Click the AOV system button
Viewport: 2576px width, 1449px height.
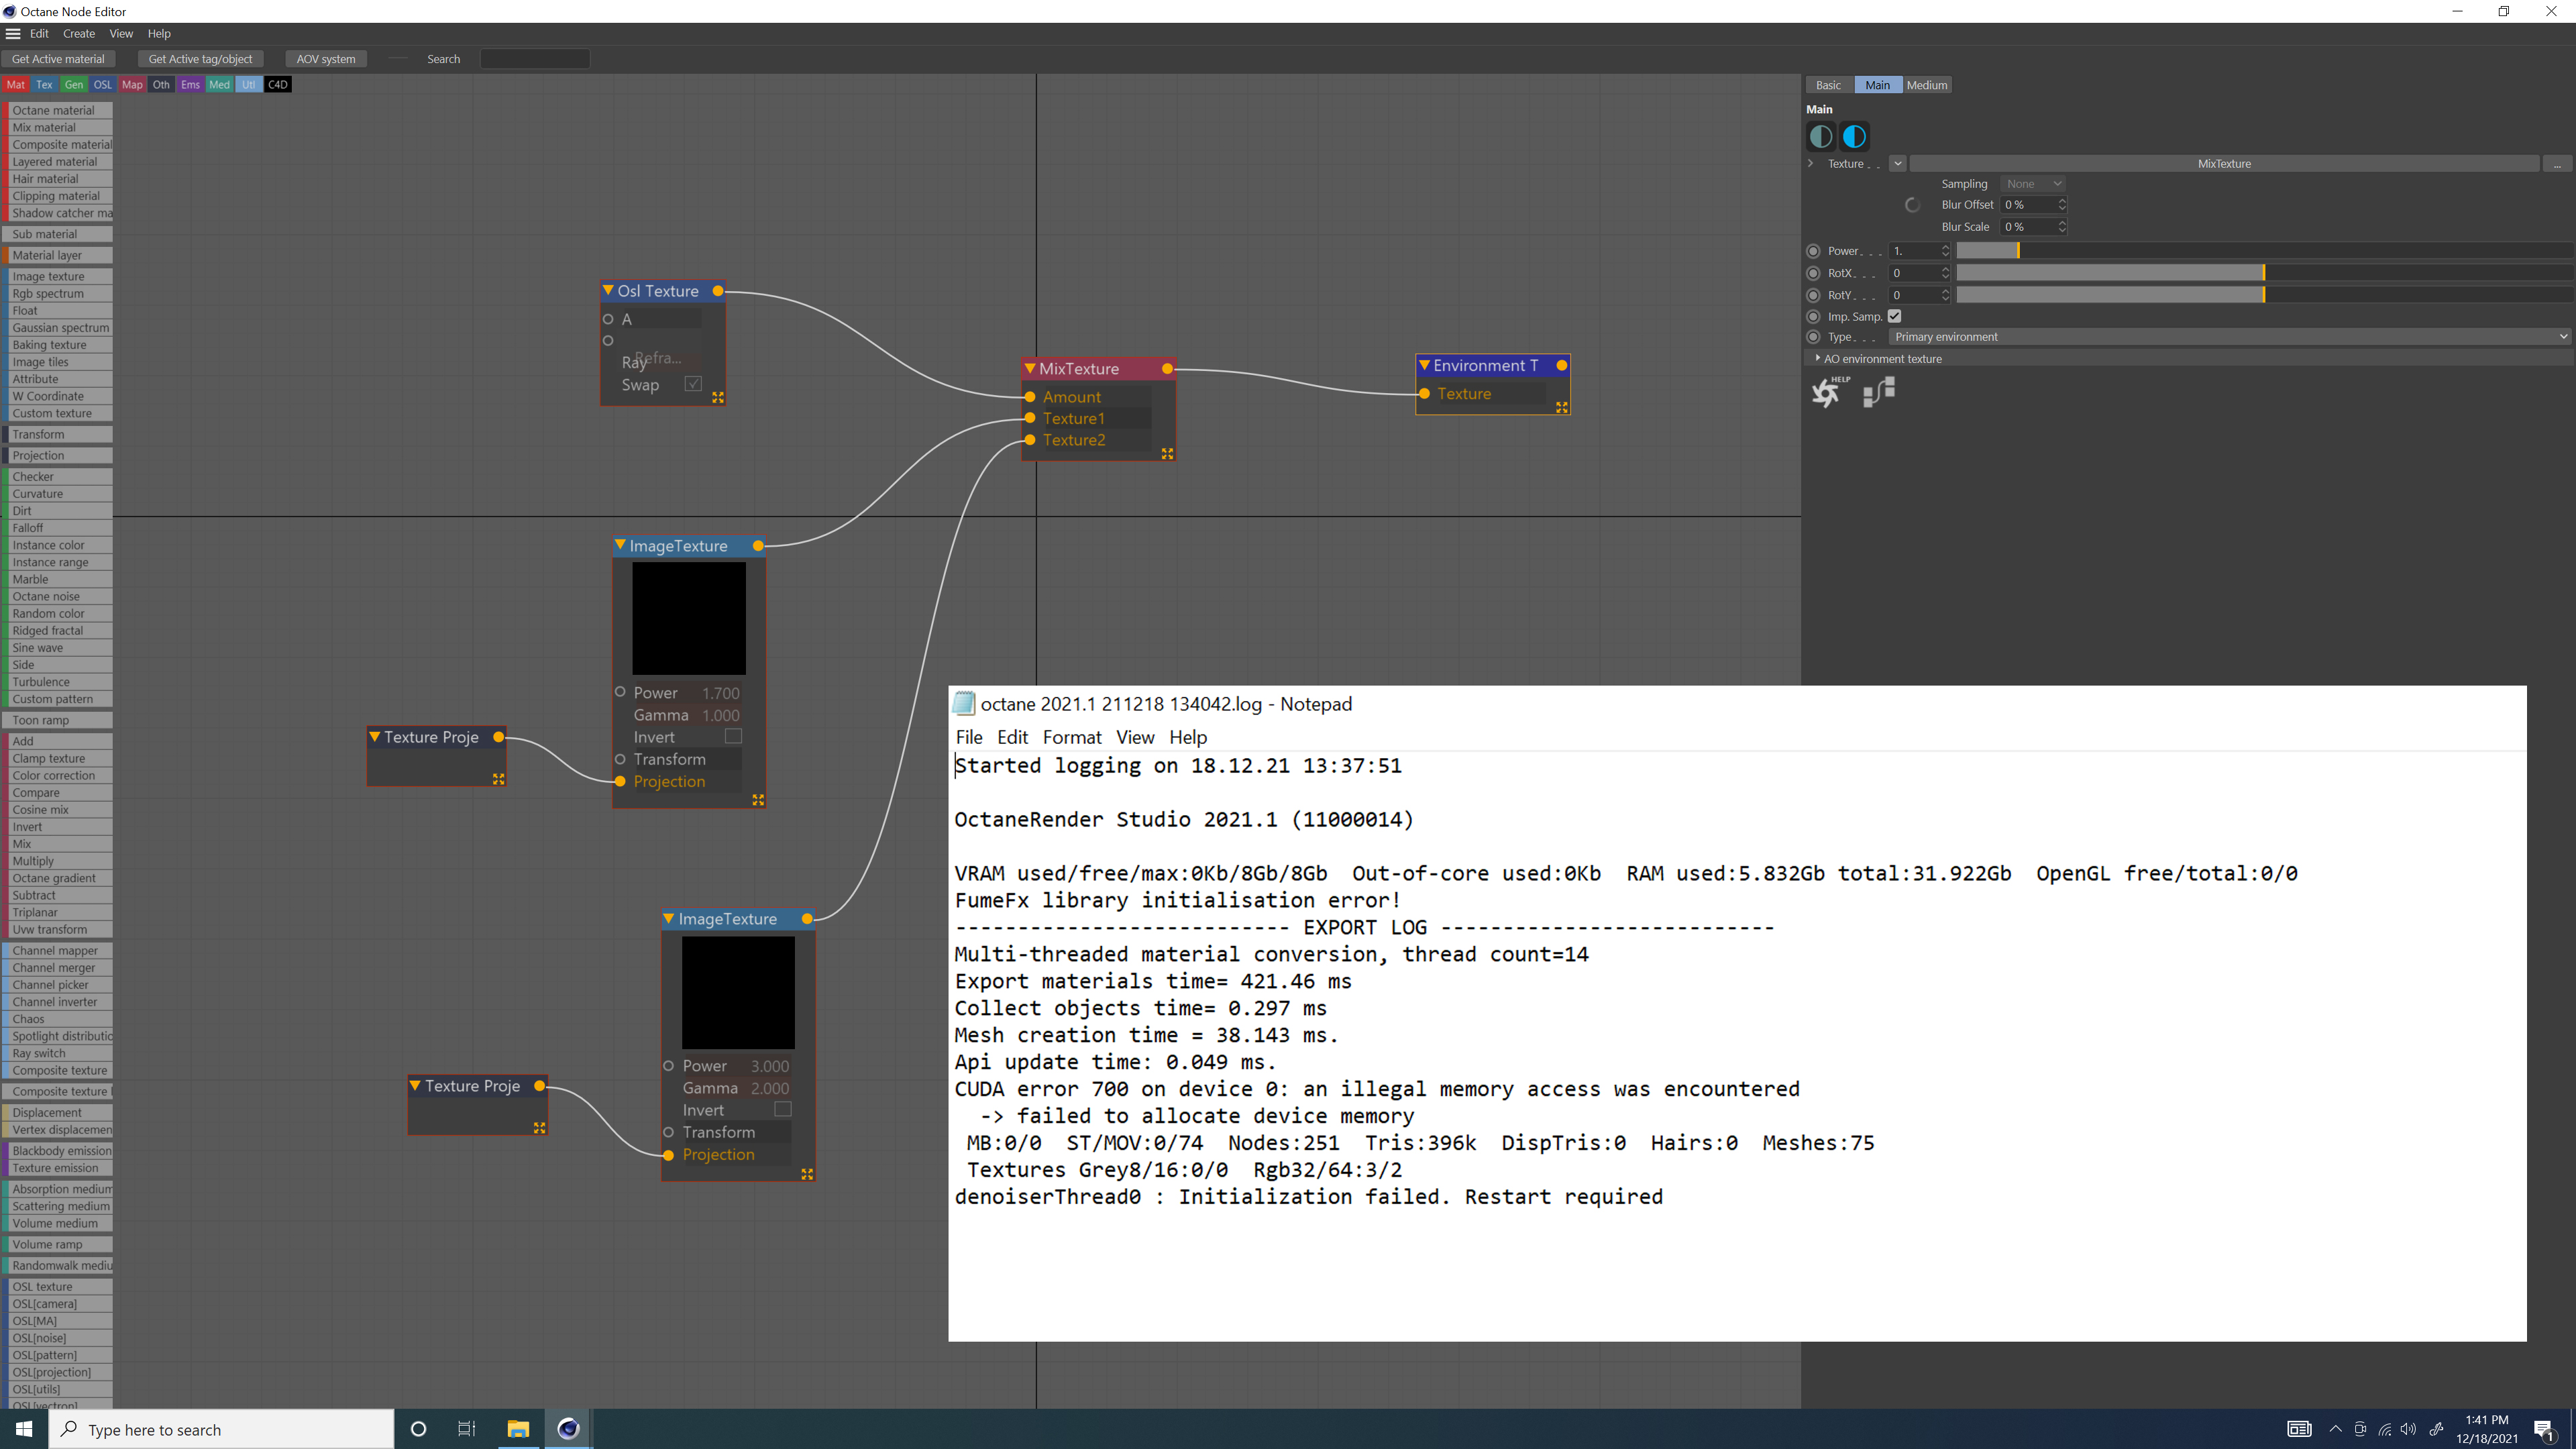[x=326, y=59]
